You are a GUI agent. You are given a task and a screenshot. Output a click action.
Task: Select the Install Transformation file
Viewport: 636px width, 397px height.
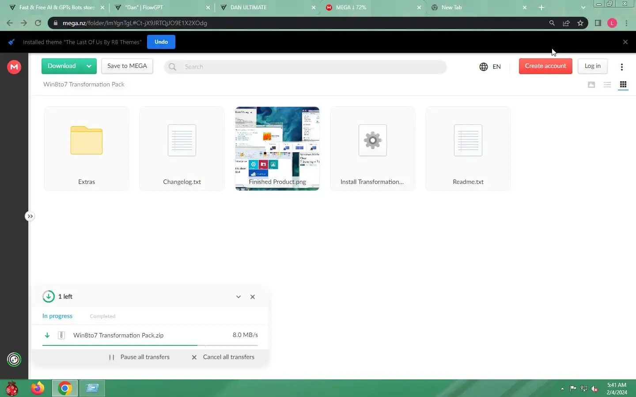tap(373, 149)
